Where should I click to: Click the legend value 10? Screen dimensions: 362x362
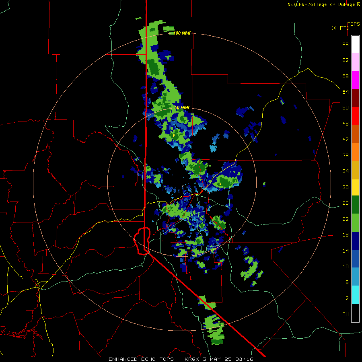click(x=346, y=267)
